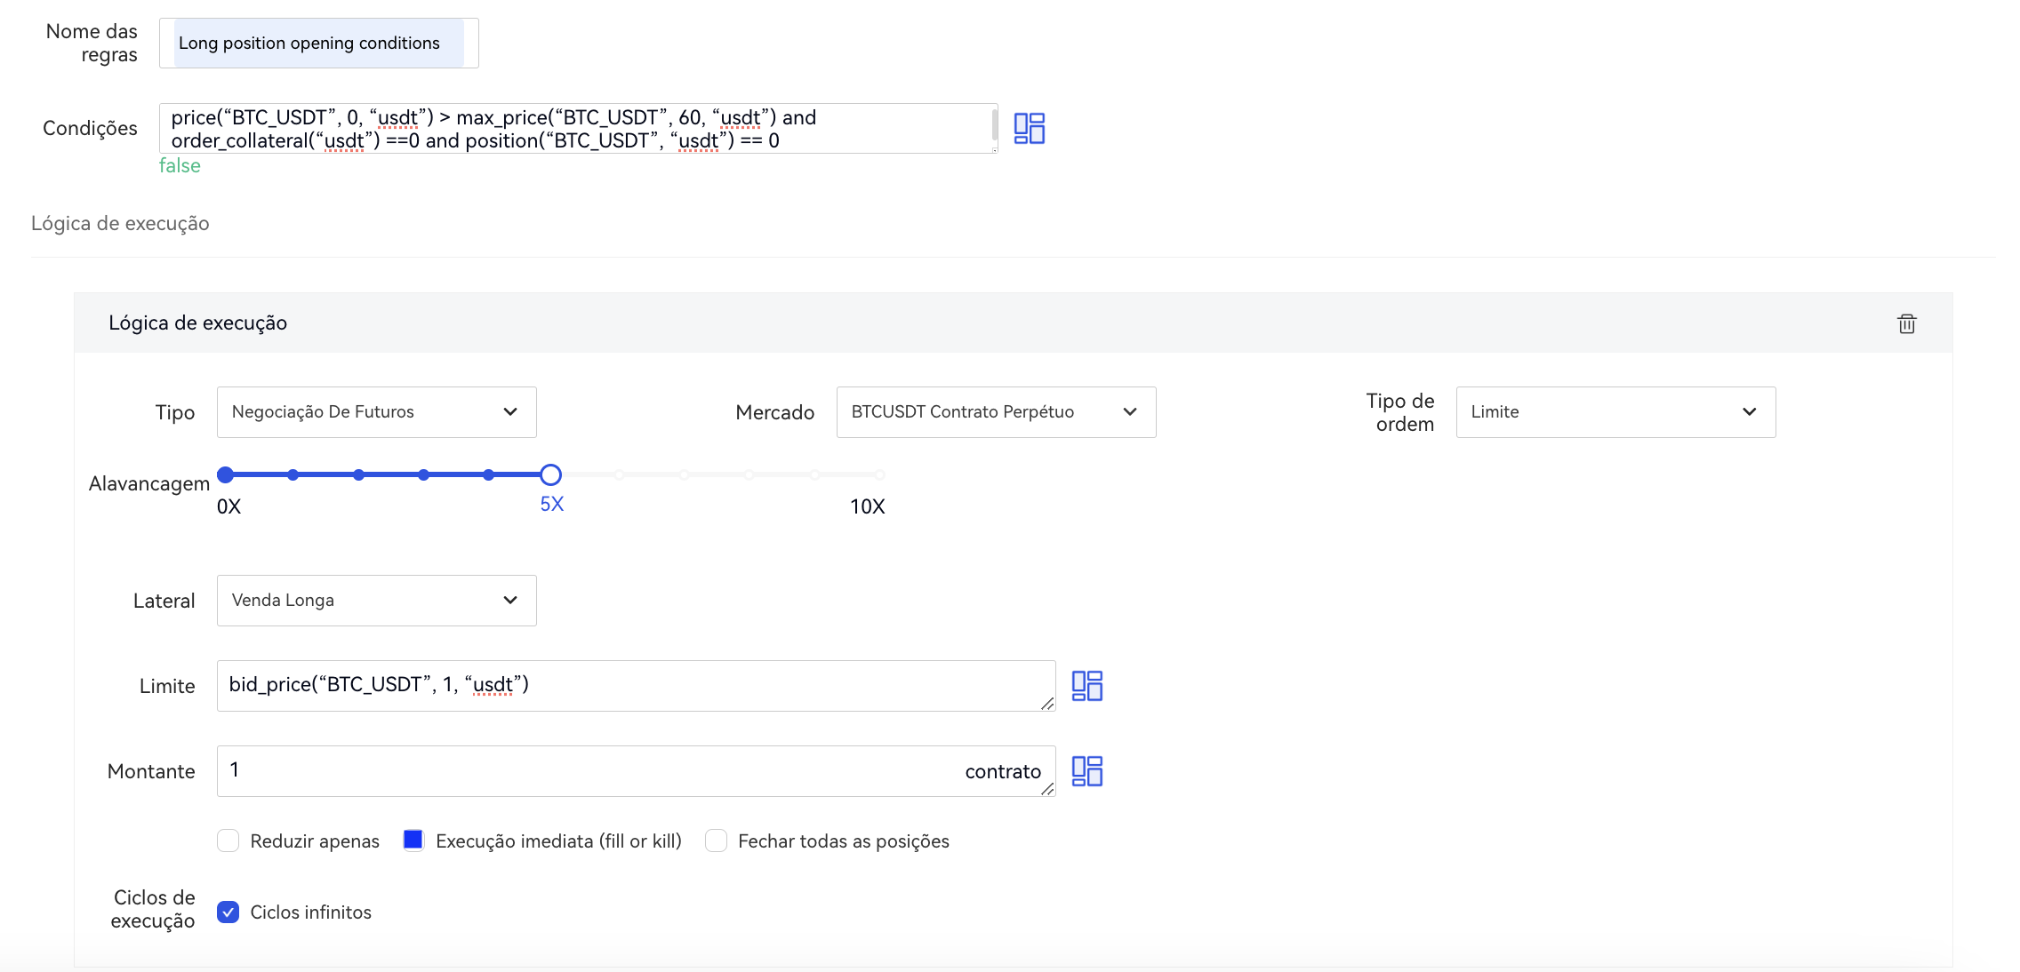Uncheck Execução imediata (fill or kill)
Viewport: 2020px width, 972px height.
[413, 841]
